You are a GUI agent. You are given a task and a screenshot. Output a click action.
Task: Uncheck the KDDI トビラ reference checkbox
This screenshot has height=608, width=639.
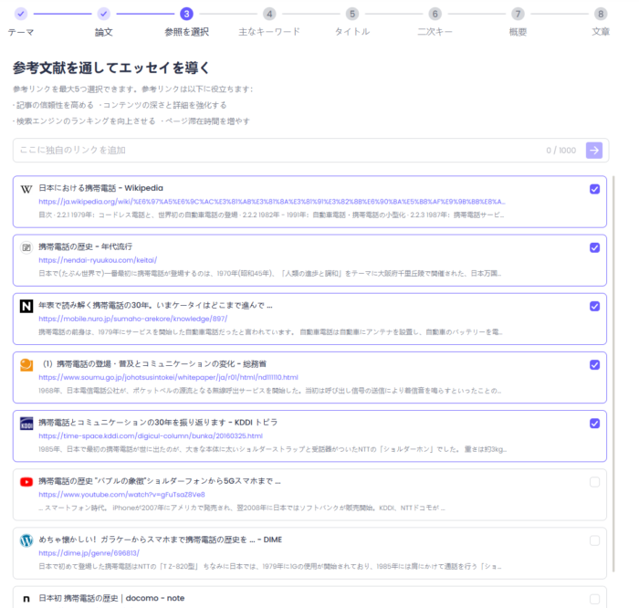(594, 424)
